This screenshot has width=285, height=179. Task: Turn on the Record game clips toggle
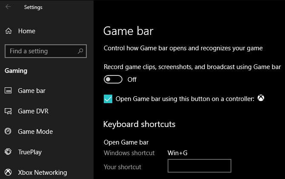pyautogui.click(x=113, y=79)
